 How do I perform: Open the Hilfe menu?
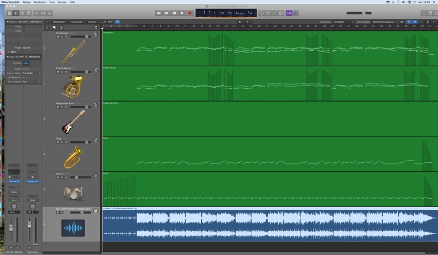pyautogui.click(x=72, y=2)
